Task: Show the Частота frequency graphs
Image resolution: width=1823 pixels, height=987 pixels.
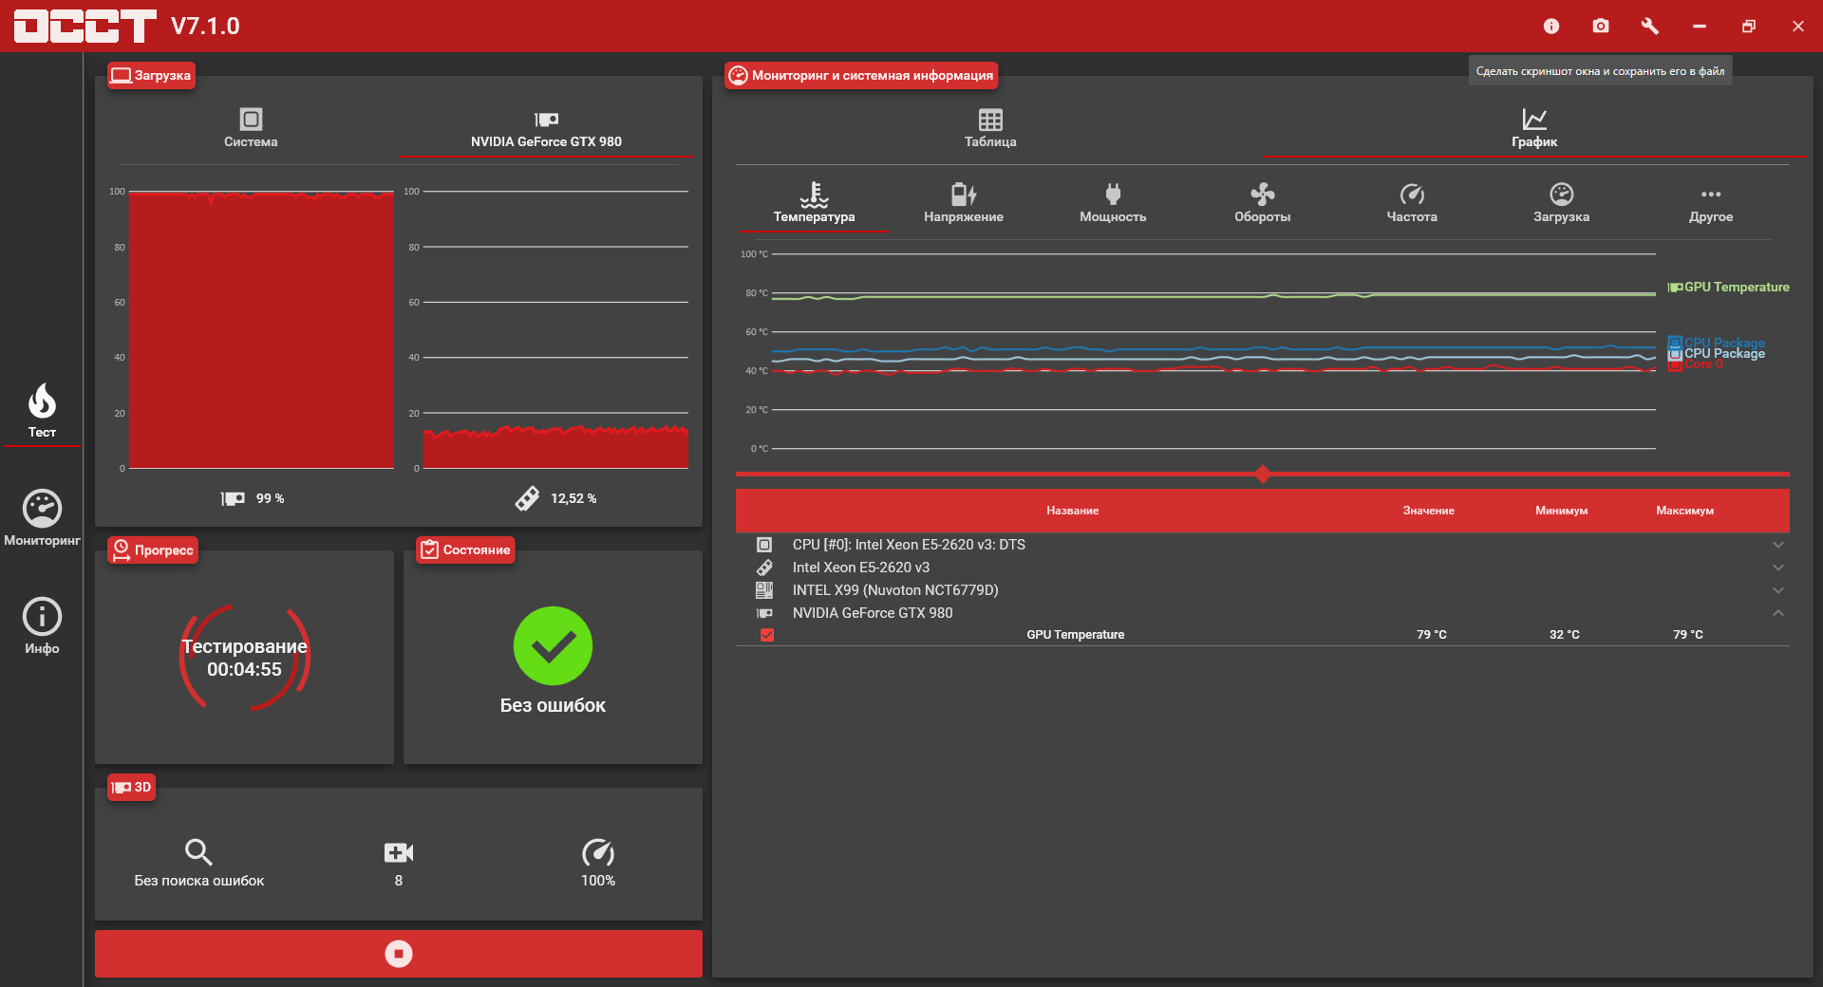Action: coord(1412,203)
